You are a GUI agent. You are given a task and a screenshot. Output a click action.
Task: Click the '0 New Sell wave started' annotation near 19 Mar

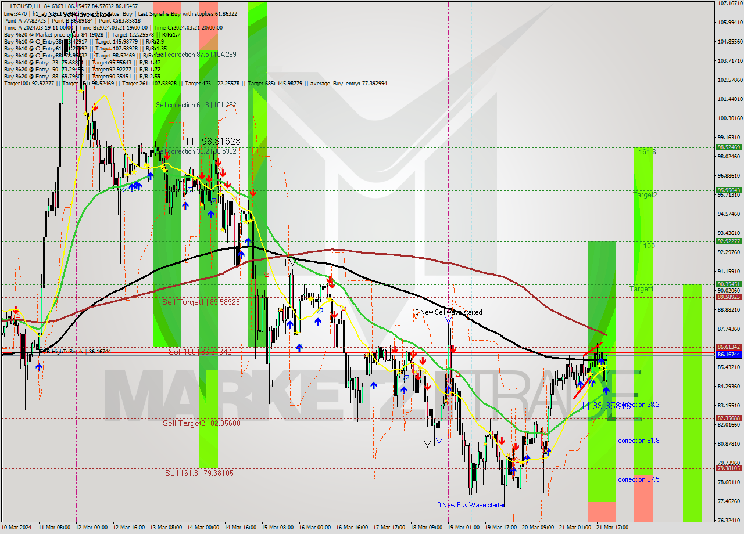[448, 312]
